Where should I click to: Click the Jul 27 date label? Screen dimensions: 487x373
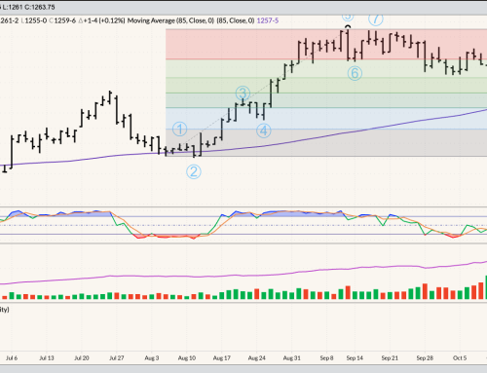(117, 357)
